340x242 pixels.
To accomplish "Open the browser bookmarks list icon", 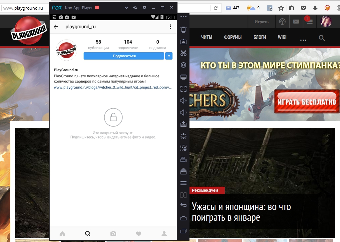I will tap(291, 8).
